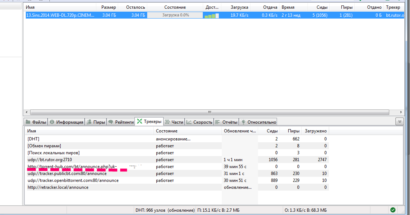The width and height of the screenshot is (410, 215).
Task: Click the peers icon on the Пиры tab
Action: tap(89, 122)
